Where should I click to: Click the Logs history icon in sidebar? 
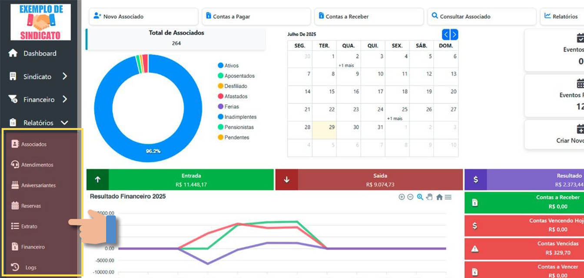[x=15, y=267]
